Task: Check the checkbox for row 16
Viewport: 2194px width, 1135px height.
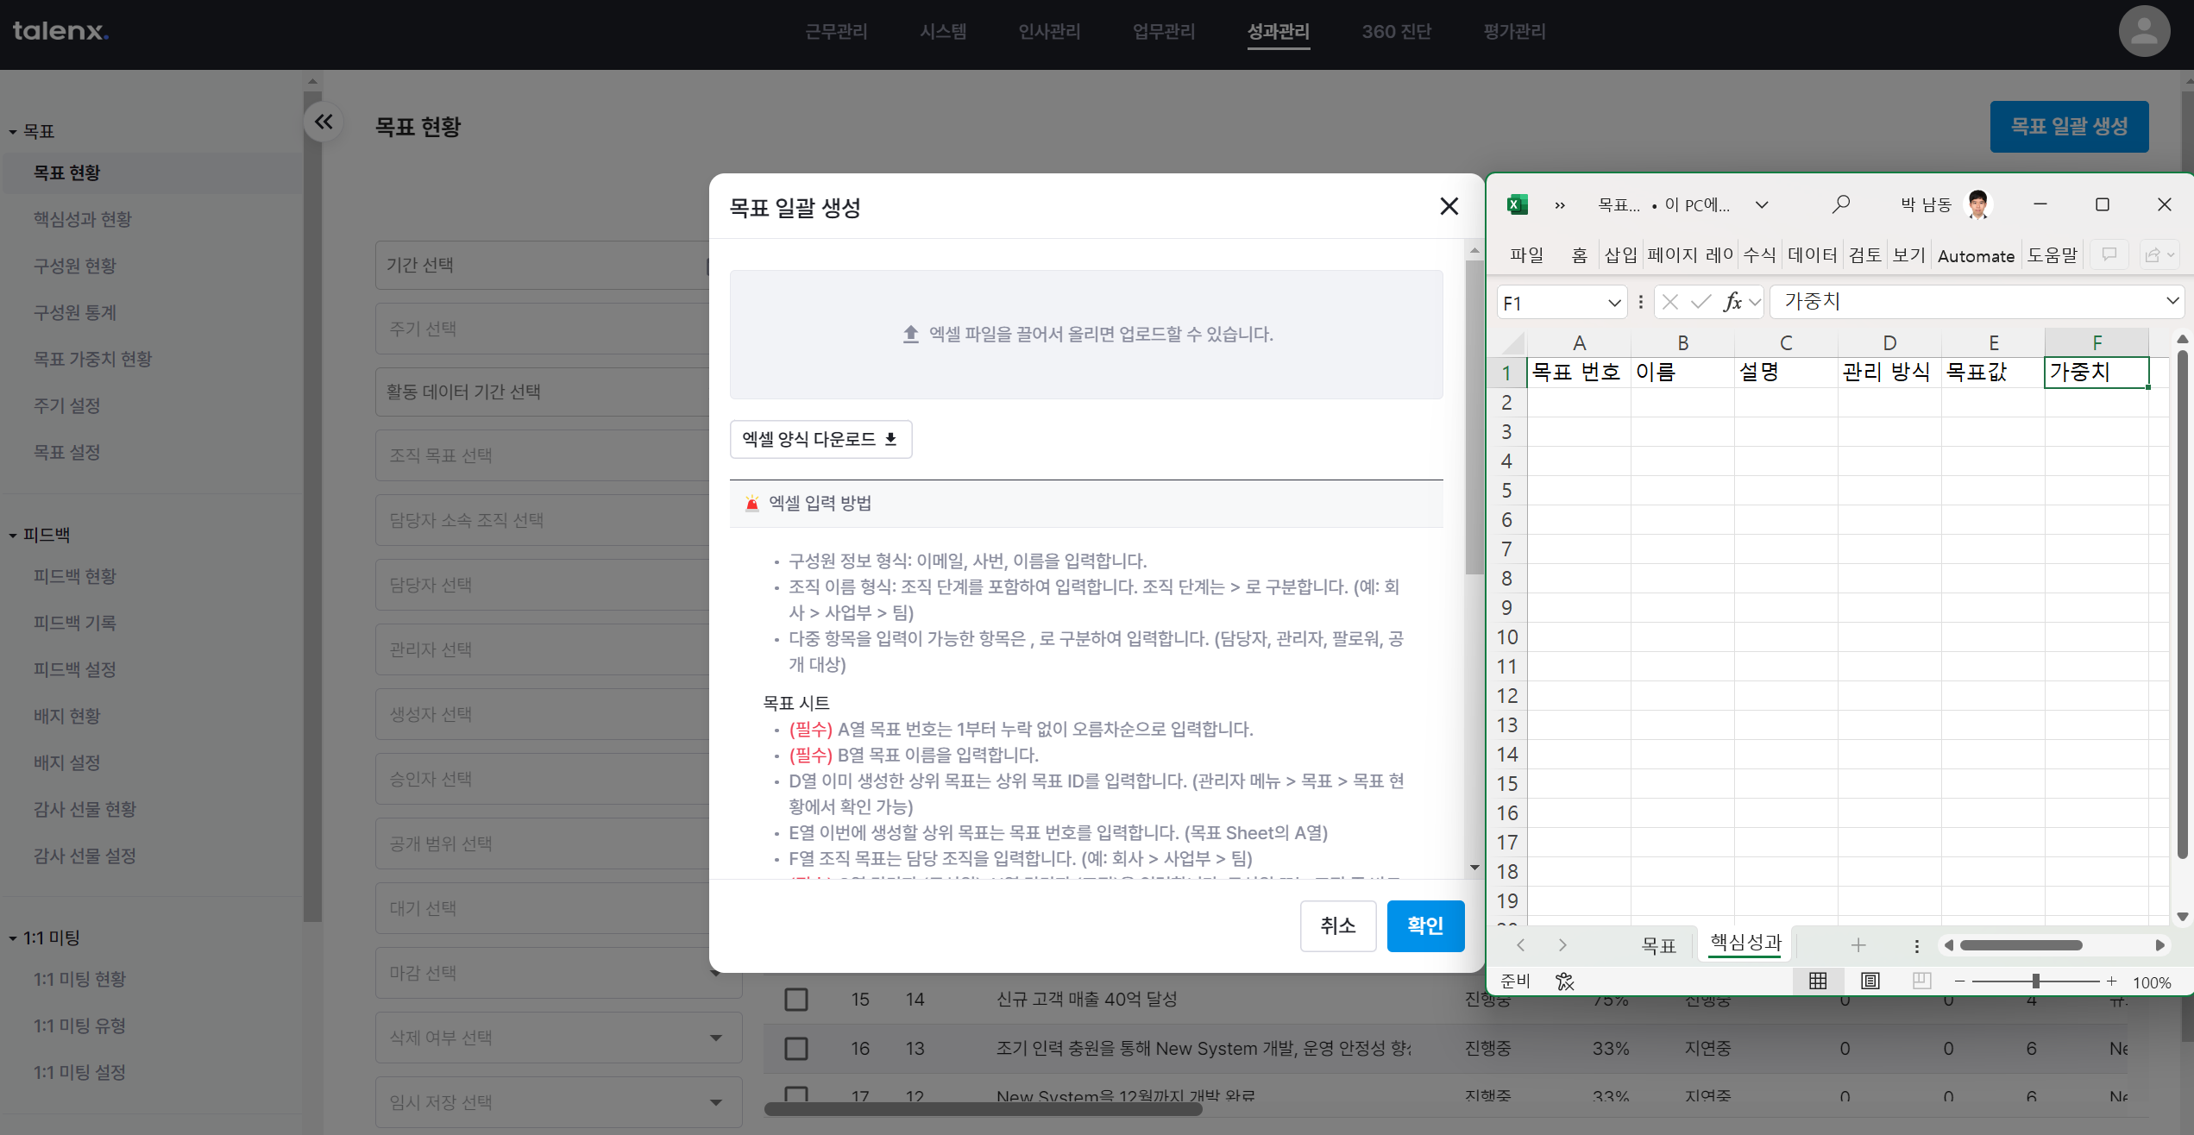Action: [795, 1049]
